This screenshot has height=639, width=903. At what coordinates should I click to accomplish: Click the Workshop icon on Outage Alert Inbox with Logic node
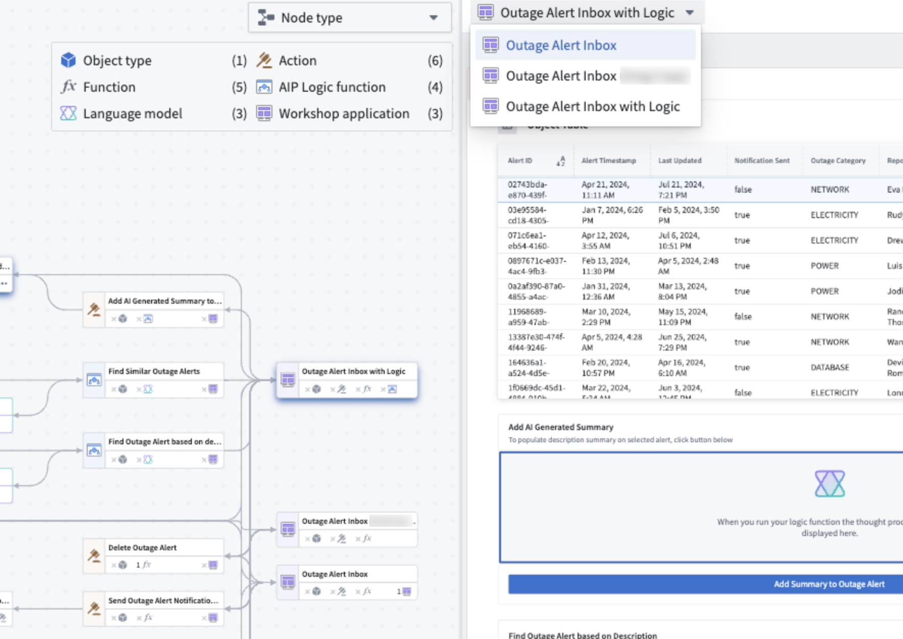point(288,380)
